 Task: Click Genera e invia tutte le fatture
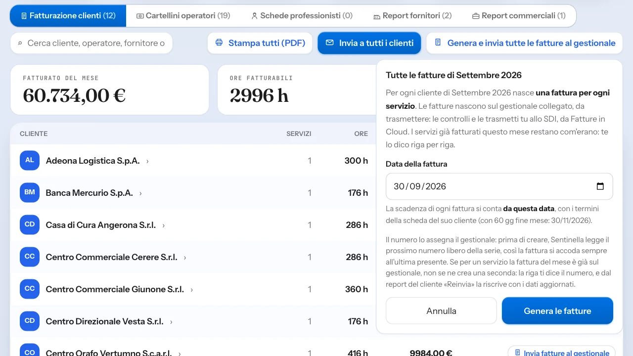(525, 43)
